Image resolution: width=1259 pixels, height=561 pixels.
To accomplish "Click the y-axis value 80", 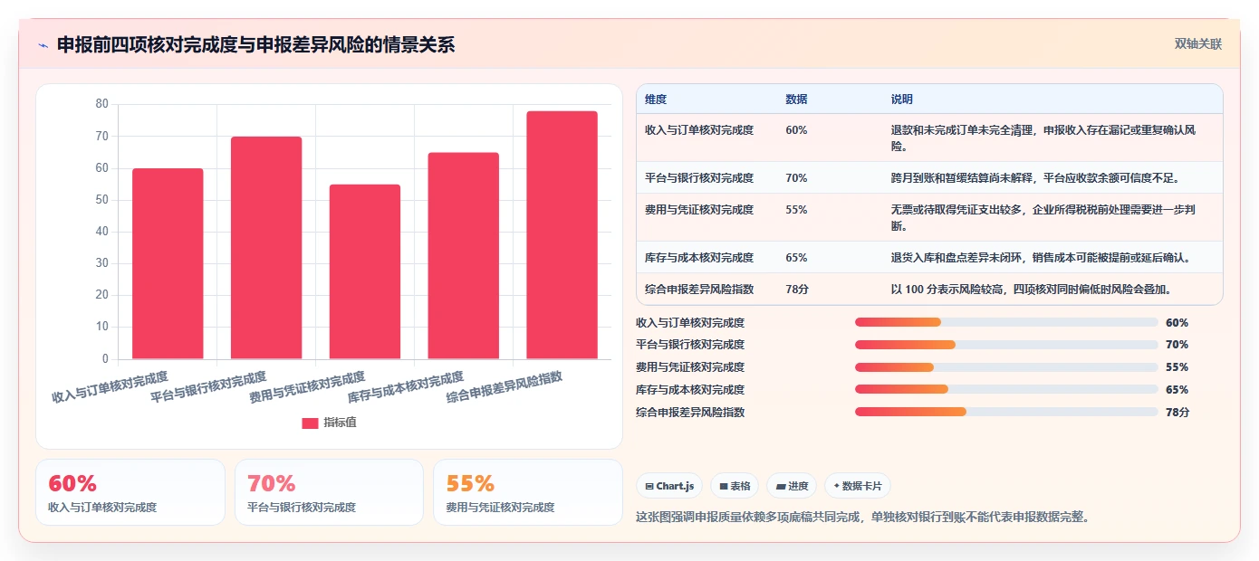I will click(101, 104).
